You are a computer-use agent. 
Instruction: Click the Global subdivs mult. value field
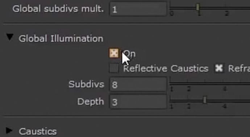138,9
